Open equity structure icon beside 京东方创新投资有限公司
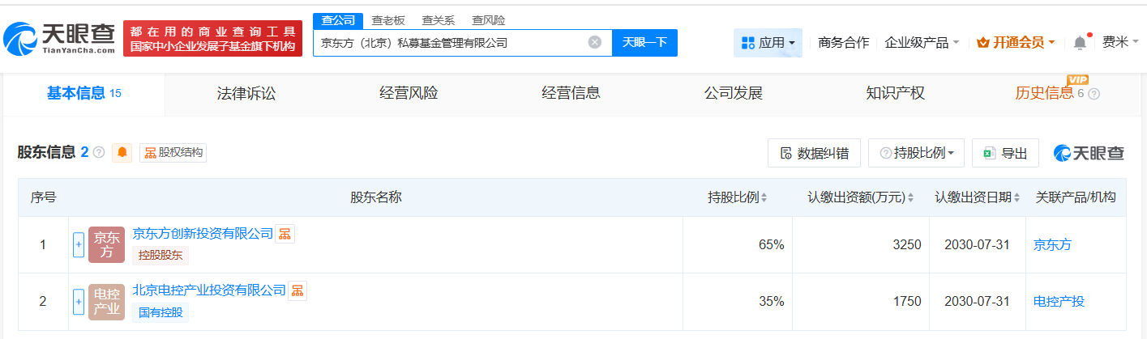Image resolution: width=1147 pixels, height=339 pixels. (285, 234)
